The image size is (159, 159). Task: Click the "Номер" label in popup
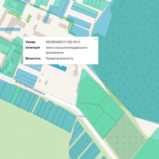[30, 42]
